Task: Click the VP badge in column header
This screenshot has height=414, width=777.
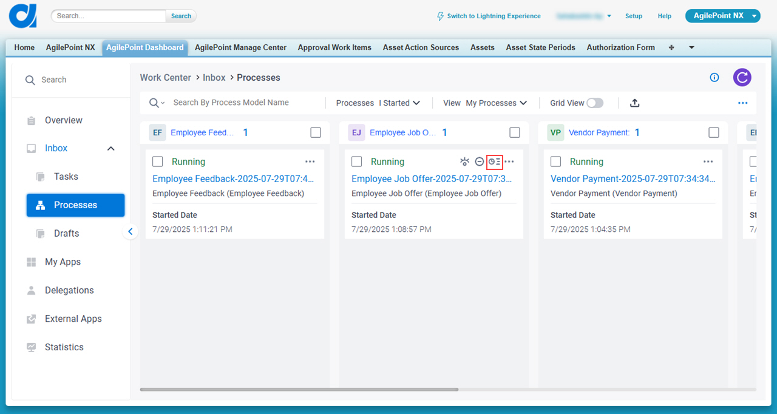Action: pos(555,132)
